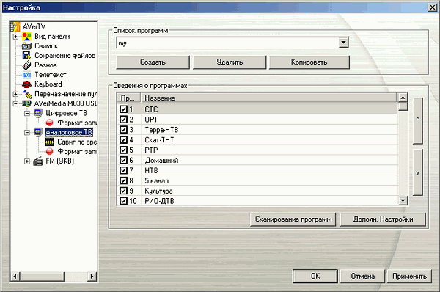Collapse the AVerMedia M039 USB node

tap(15, 103)
